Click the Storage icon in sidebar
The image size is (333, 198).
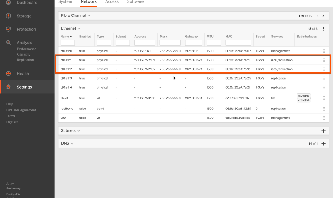click(x=9, y=16)
